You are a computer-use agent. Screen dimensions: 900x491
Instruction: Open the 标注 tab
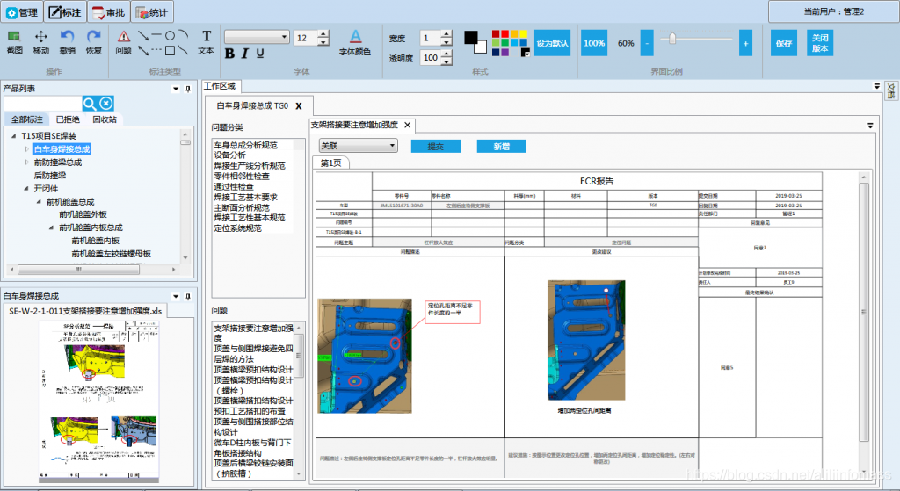click(65, 12)
